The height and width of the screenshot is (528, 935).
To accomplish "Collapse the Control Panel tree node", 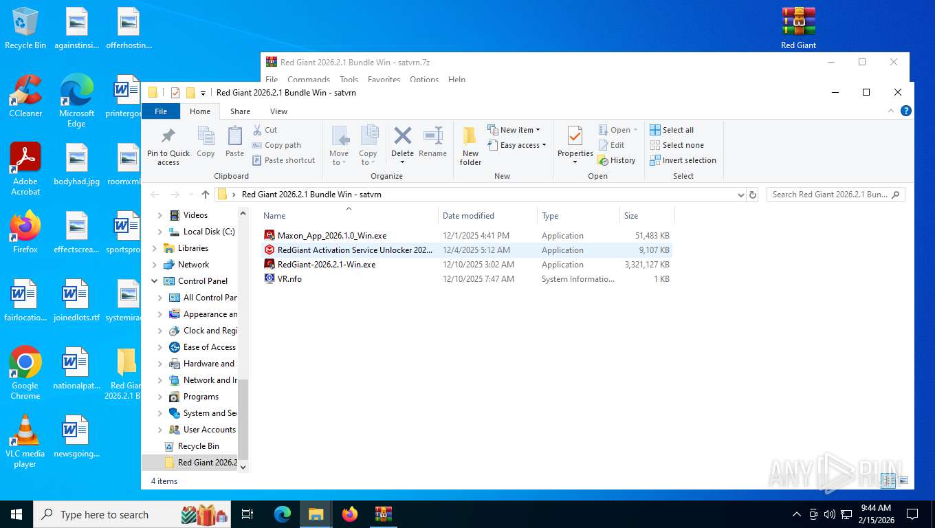I will coord(155,281).
